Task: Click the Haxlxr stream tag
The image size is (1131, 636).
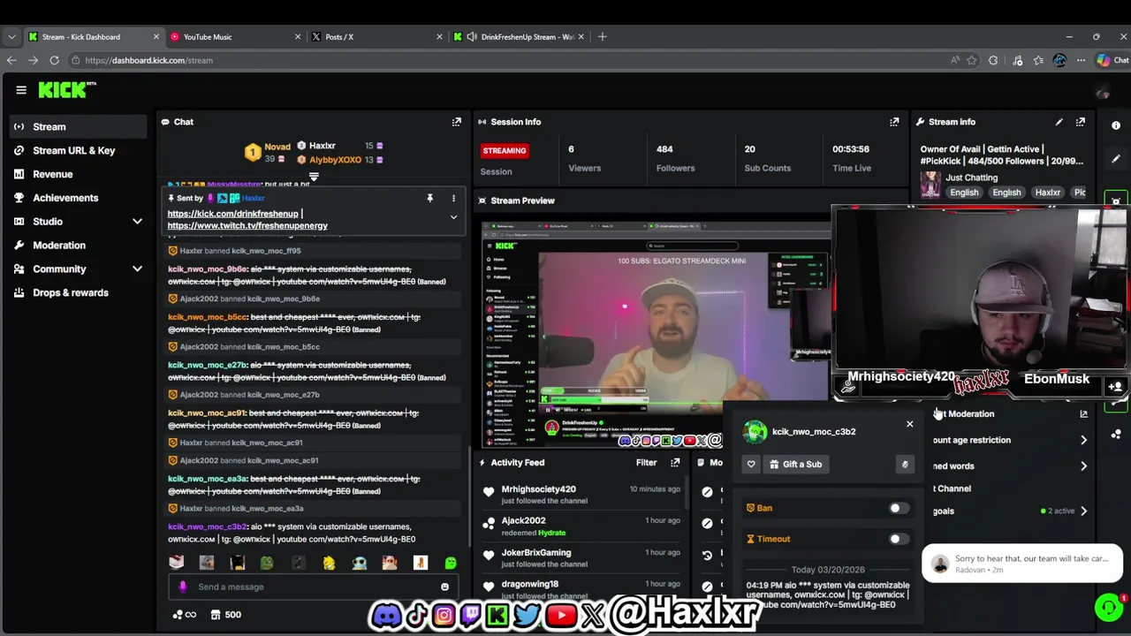Action: coord(1047,193)
